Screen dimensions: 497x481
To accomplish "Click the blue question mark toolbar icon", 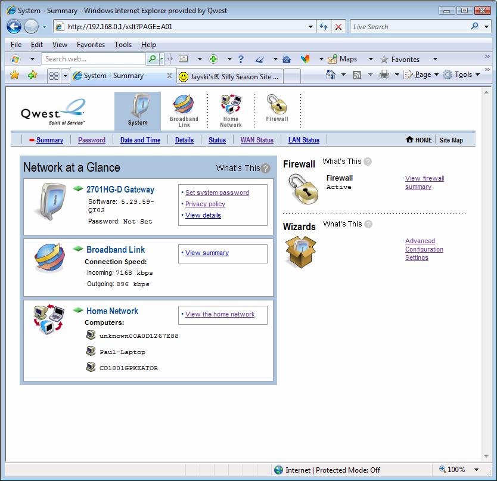I will tap(241, 59).
